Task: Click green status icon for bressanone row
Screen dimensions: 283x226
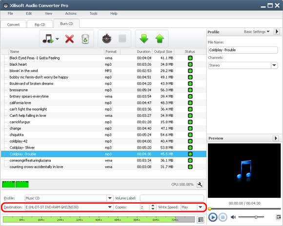Action: pos(190,90)
